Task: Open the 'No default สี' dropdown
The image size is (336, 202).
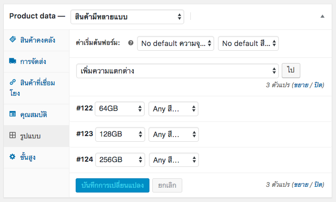Action: pyautogui.click(x=248, y=43)
